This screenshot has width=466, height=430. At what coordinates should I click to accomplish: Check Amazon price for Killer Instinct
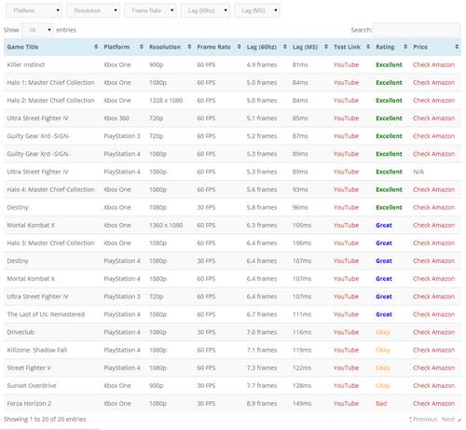433,64
